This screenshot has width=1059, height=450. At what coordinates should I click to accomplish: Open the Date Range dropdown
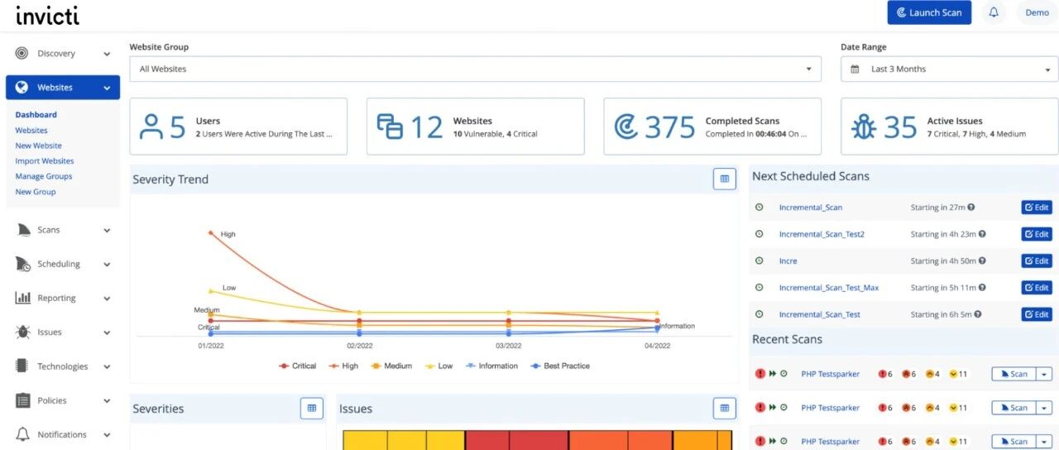coord(949,69)
